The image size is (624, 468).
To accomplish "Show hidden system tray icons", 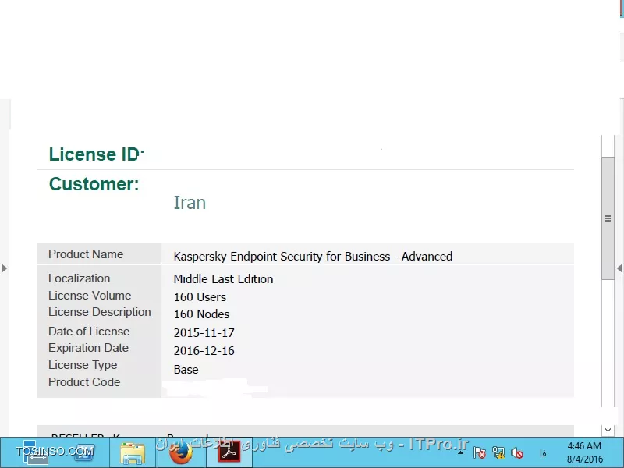I will [460, 453].
